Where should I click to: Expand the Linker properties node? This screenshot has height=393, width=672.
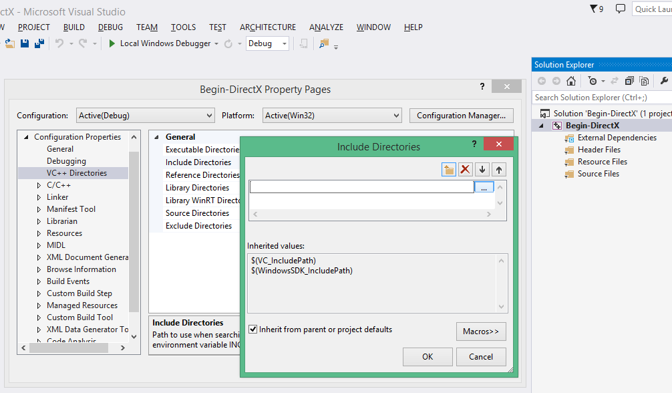[x=39, y=197]
